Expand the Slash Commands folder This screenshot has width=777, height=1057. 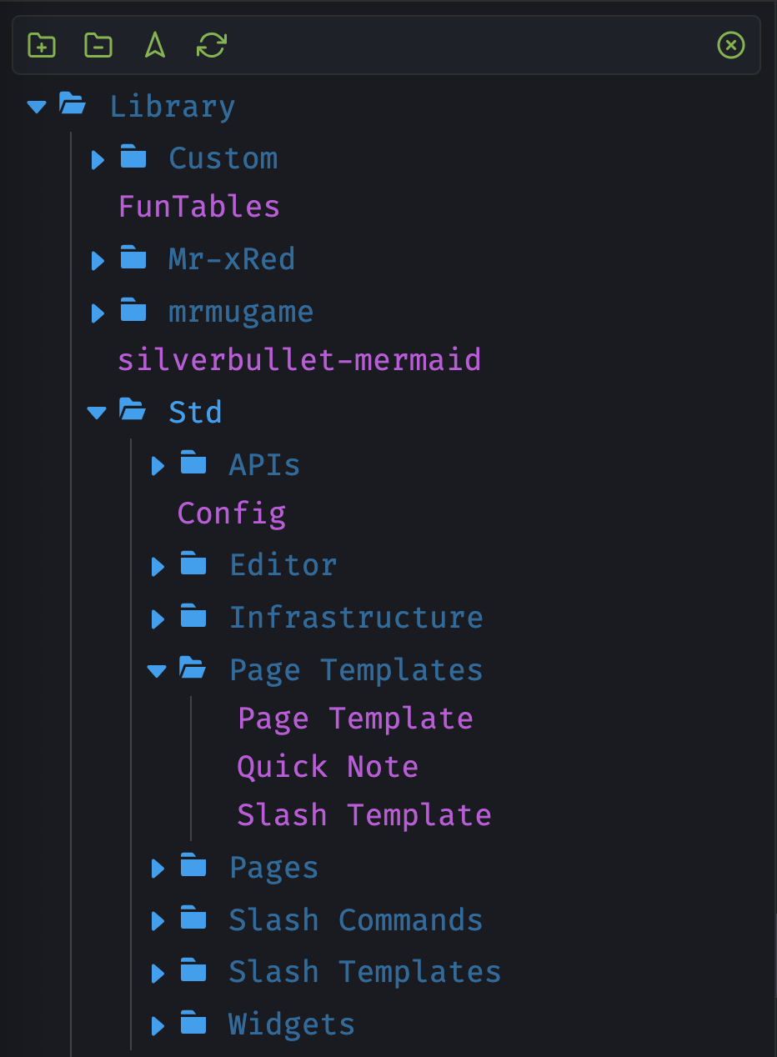click(158, 921)
